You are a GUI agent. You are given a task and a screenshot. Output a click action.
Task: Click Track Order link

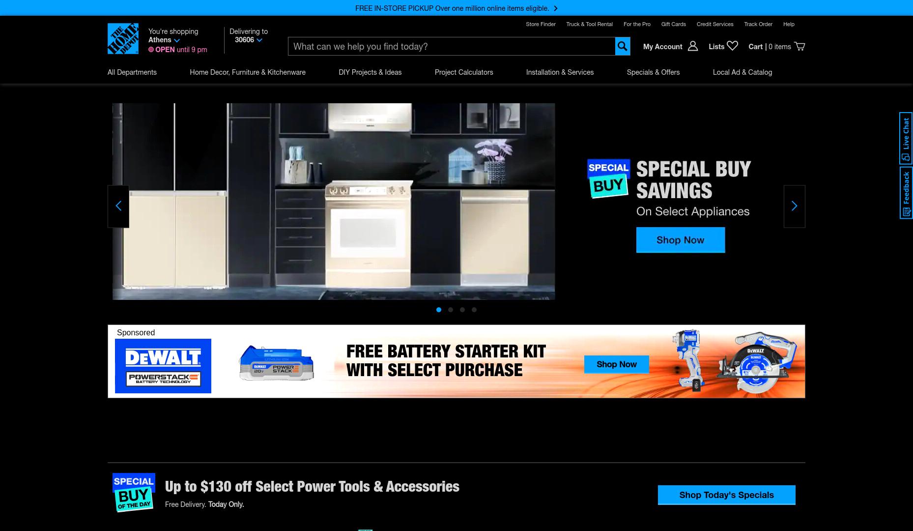pyautogui.click(x=758, y=24)
